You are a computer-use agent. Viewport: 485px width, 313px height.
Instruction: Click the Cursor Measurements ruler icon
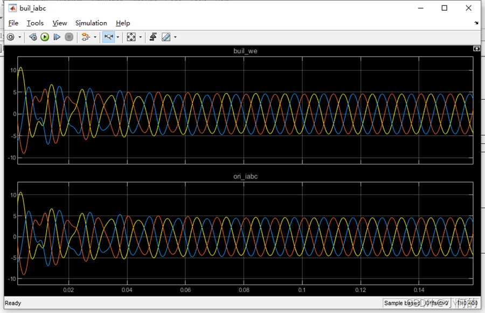click(x=166, y=37)
